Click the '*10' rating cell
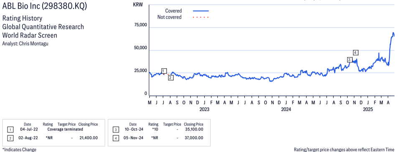The image size is (399, 152). tap(155, 130)
